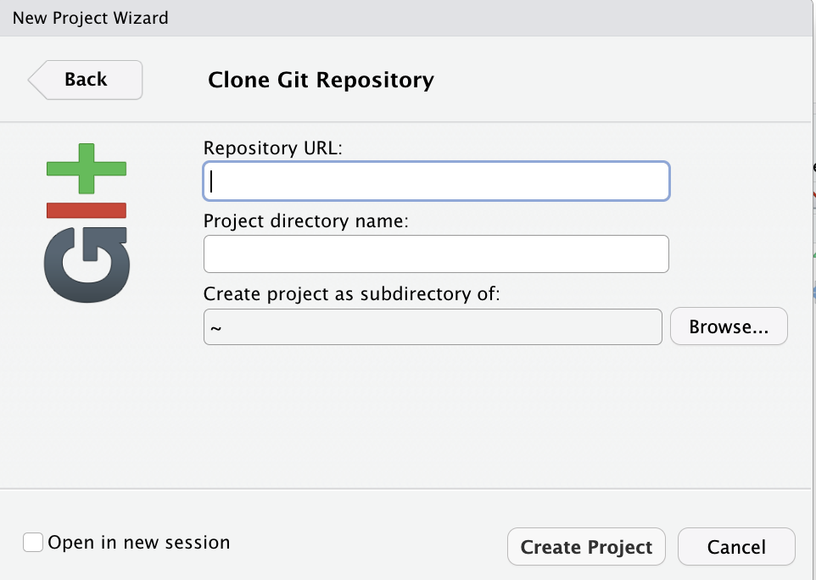The image size is (816, 580).
Task: Click the green plus icon in Git logo
Action: (86, 169)
